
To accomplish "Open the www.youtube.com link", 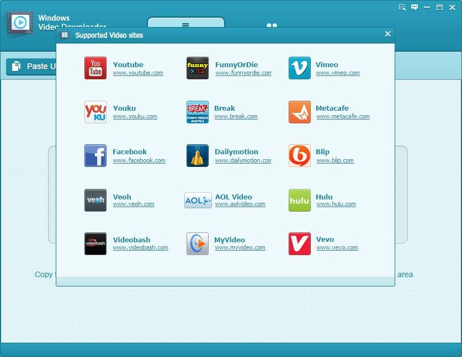I will pos(138,73).
